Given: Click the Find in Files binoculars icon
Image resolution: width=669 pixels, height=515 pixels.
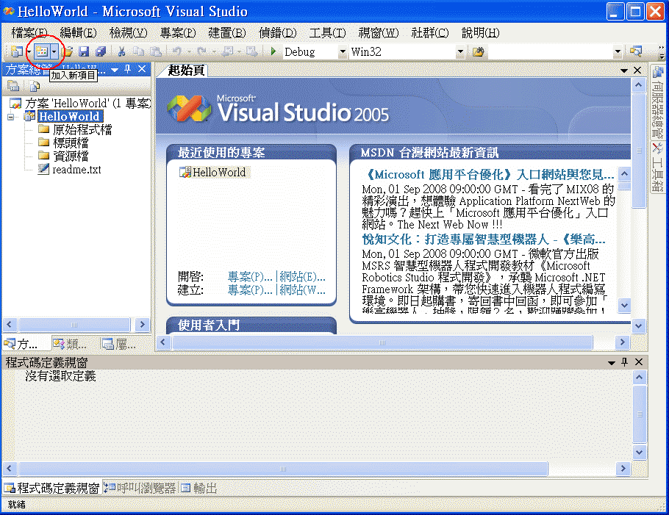Looking at the screenshot, I should tap(479, 51).
